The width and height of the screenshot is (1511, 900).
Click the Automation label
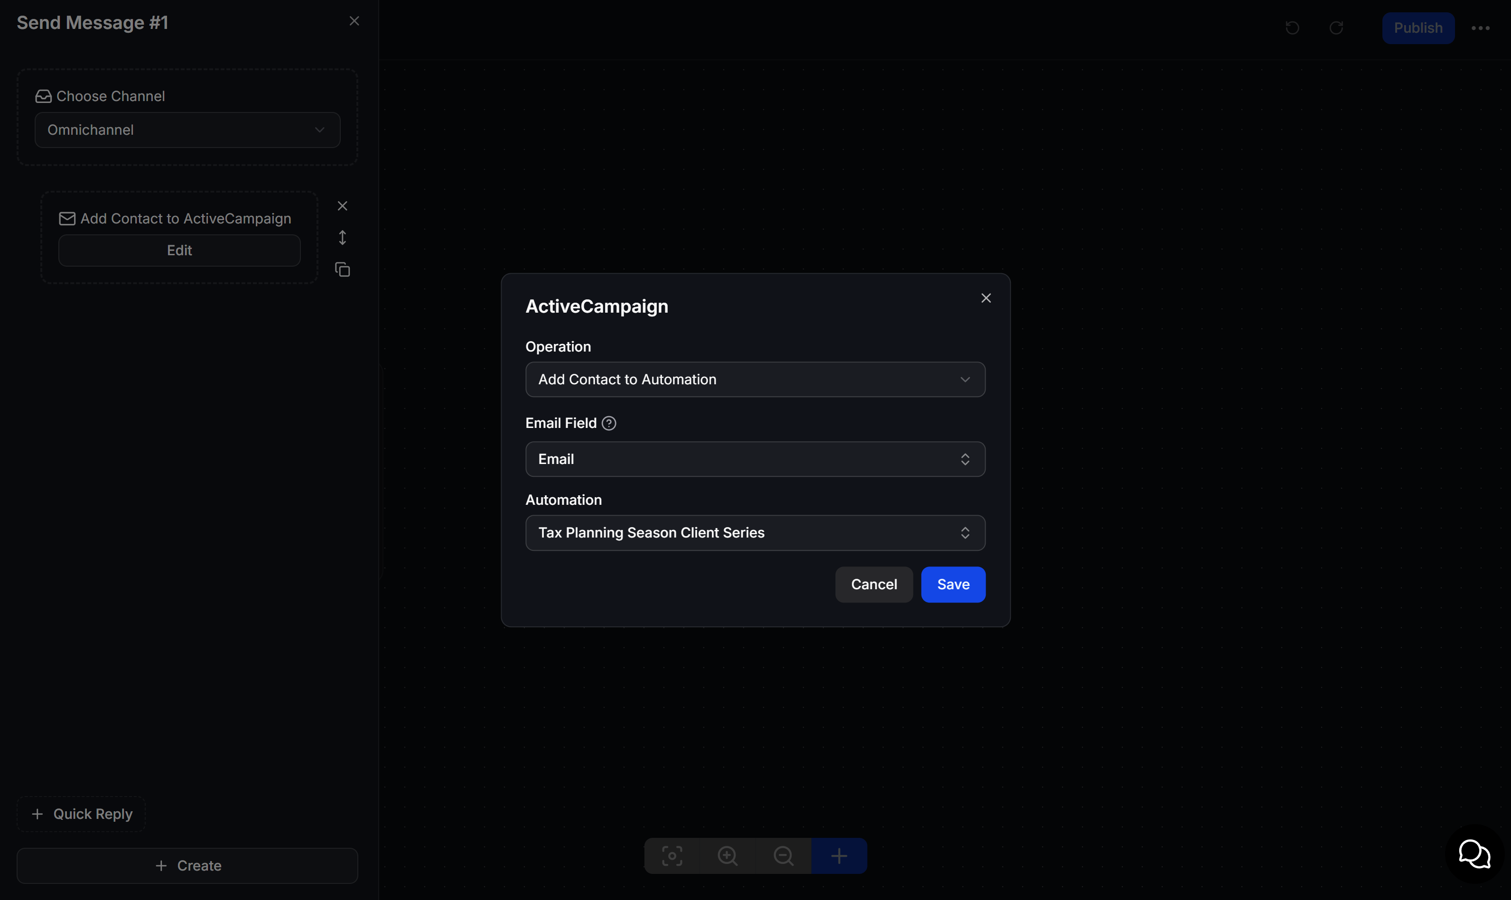click(563, 500)
